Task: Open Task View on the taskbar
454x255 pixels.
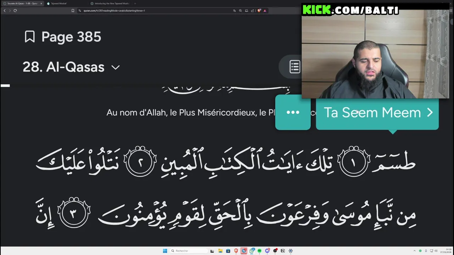Action: point(212,251)
